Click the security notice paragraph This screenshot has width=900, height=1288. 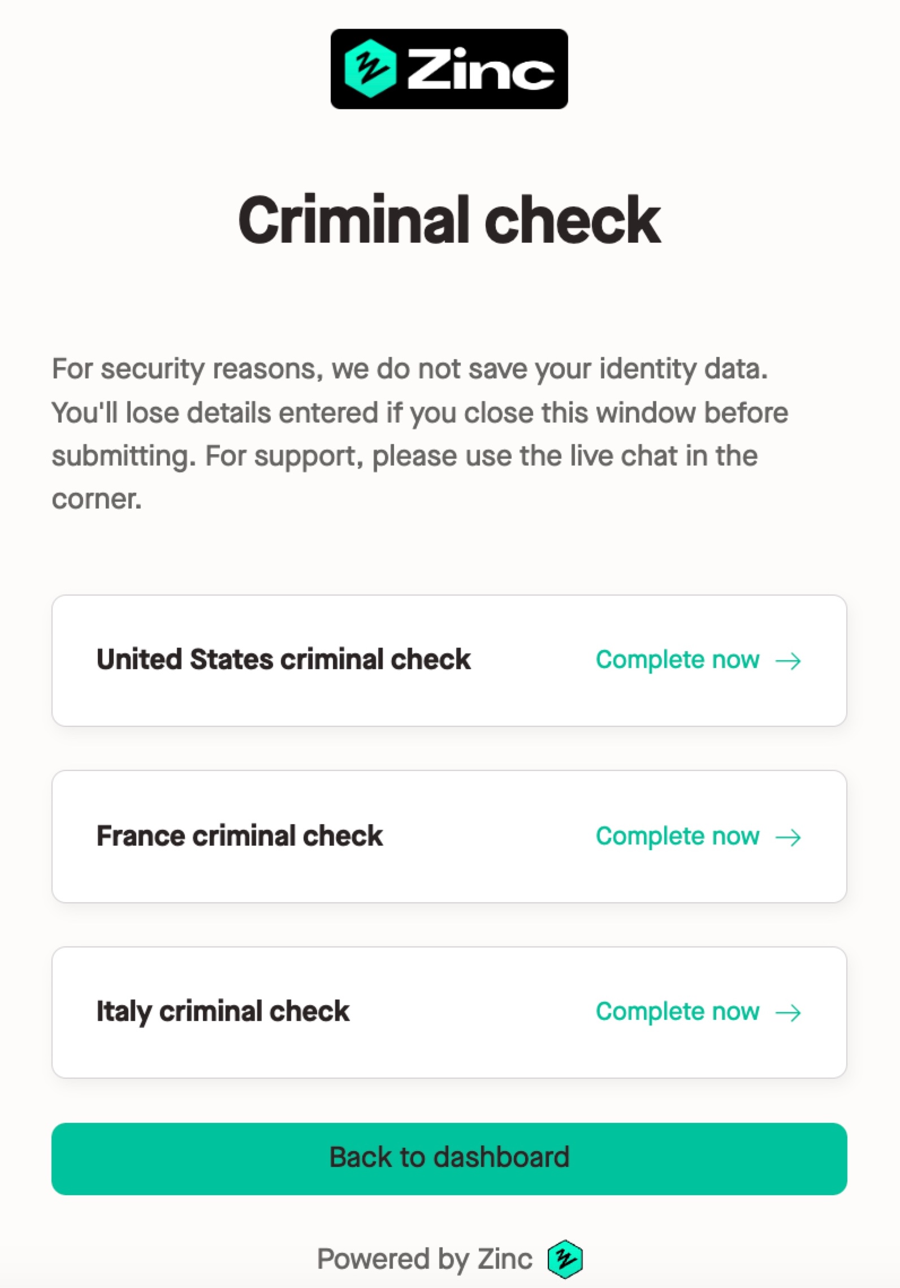click(420, 434)
